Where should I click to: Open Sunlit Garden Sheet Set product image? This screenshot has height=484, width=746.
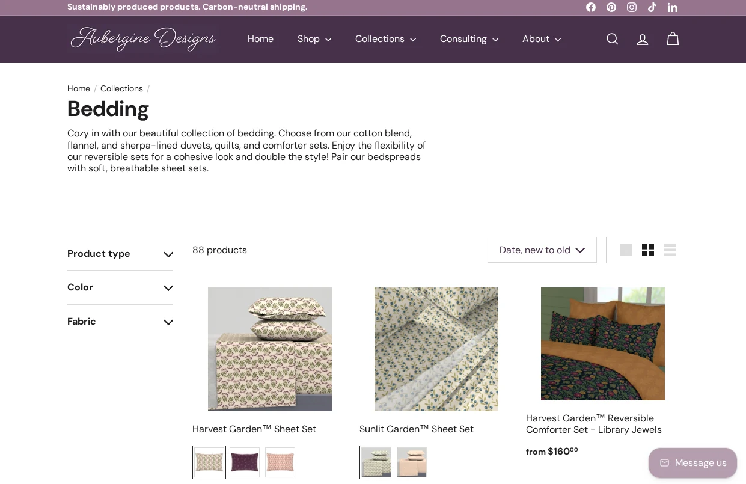(x=436, y=349)
